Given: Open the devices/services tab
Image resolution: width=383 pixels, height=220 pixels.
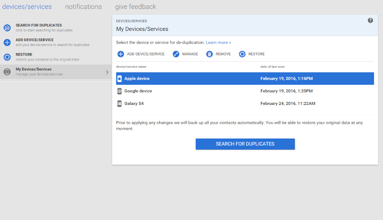Looking at the screenshot, I should click(27, 7).
